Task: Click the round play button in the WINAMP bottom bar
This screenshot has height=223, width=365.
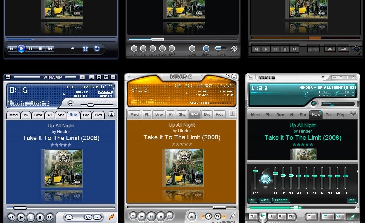Action: pyautogui.click(x=21, y=217)
